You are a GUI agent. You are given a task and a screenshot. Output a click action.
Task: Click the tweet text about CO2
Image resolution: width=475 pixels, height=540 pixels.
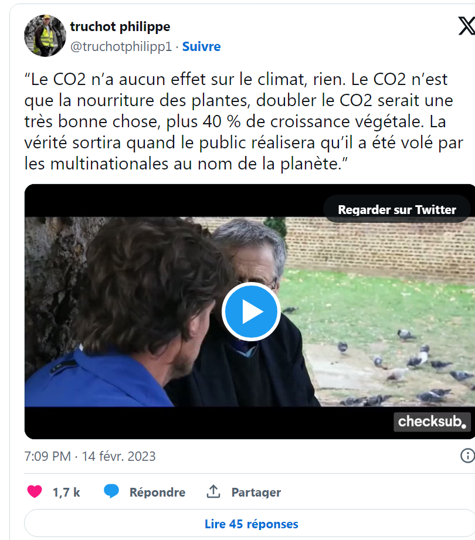pyautogui.click(x=243, y=121)
